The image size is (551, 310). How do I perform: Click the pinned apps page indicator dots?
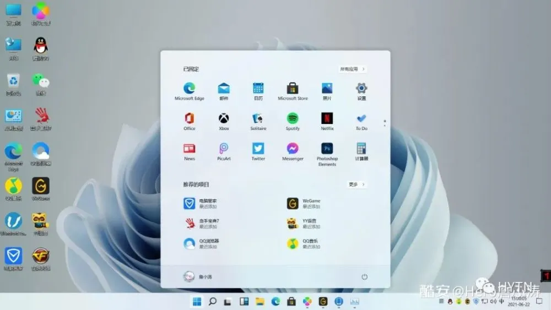point(385,123)
